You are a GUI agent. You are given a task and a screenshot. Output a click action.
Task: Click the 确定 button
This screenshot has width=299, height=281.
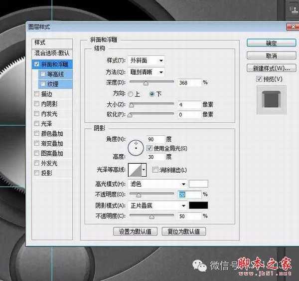tap(271, 43)
